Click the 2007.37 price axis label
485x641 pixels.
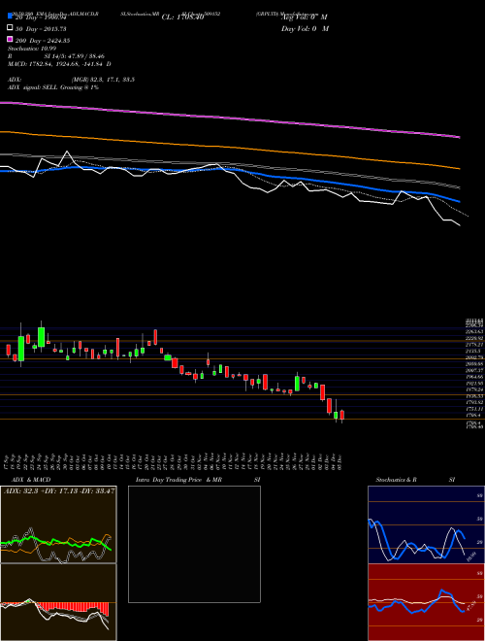[x=474, y=370]
